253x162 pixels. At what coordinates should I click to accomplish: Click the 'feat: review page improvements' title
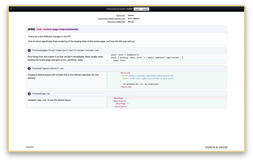[57, 29]
